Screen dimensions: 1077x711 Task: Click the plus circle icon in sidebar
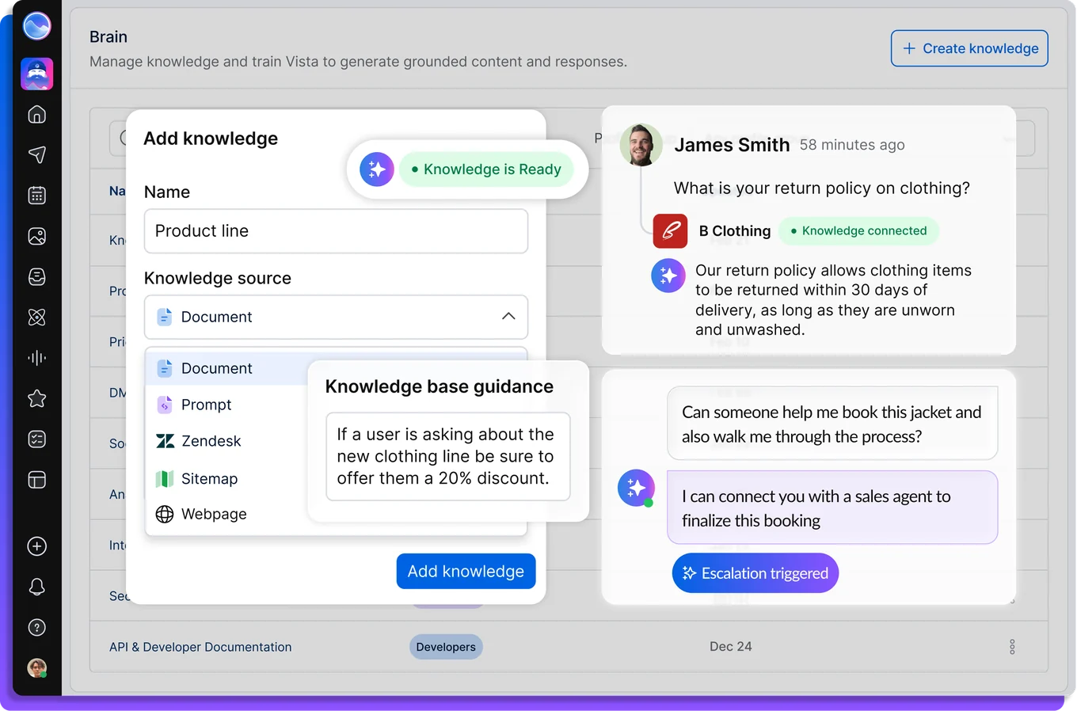coord(37,546)
